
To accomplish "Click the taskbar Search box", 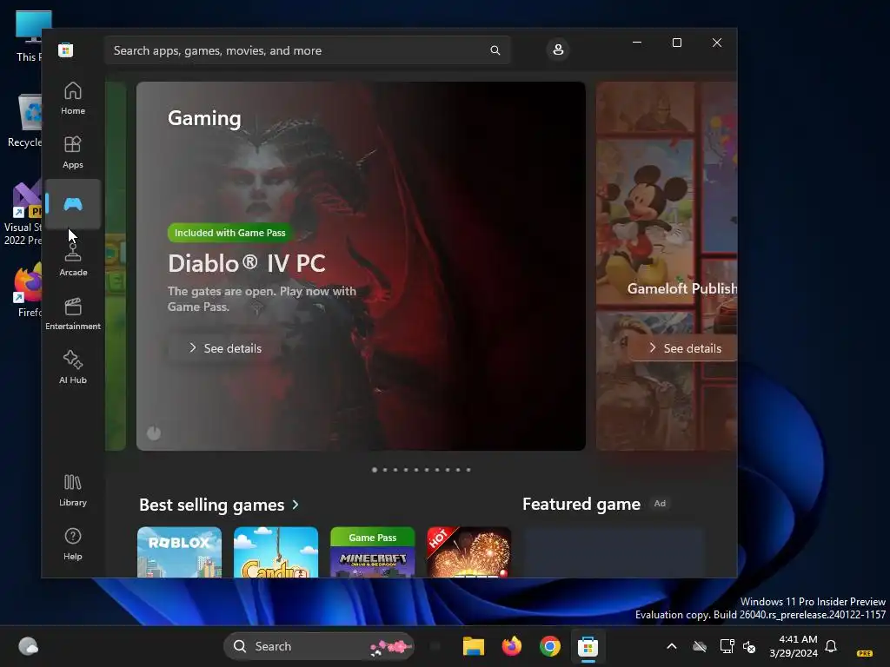I will [x=319, y=646].
